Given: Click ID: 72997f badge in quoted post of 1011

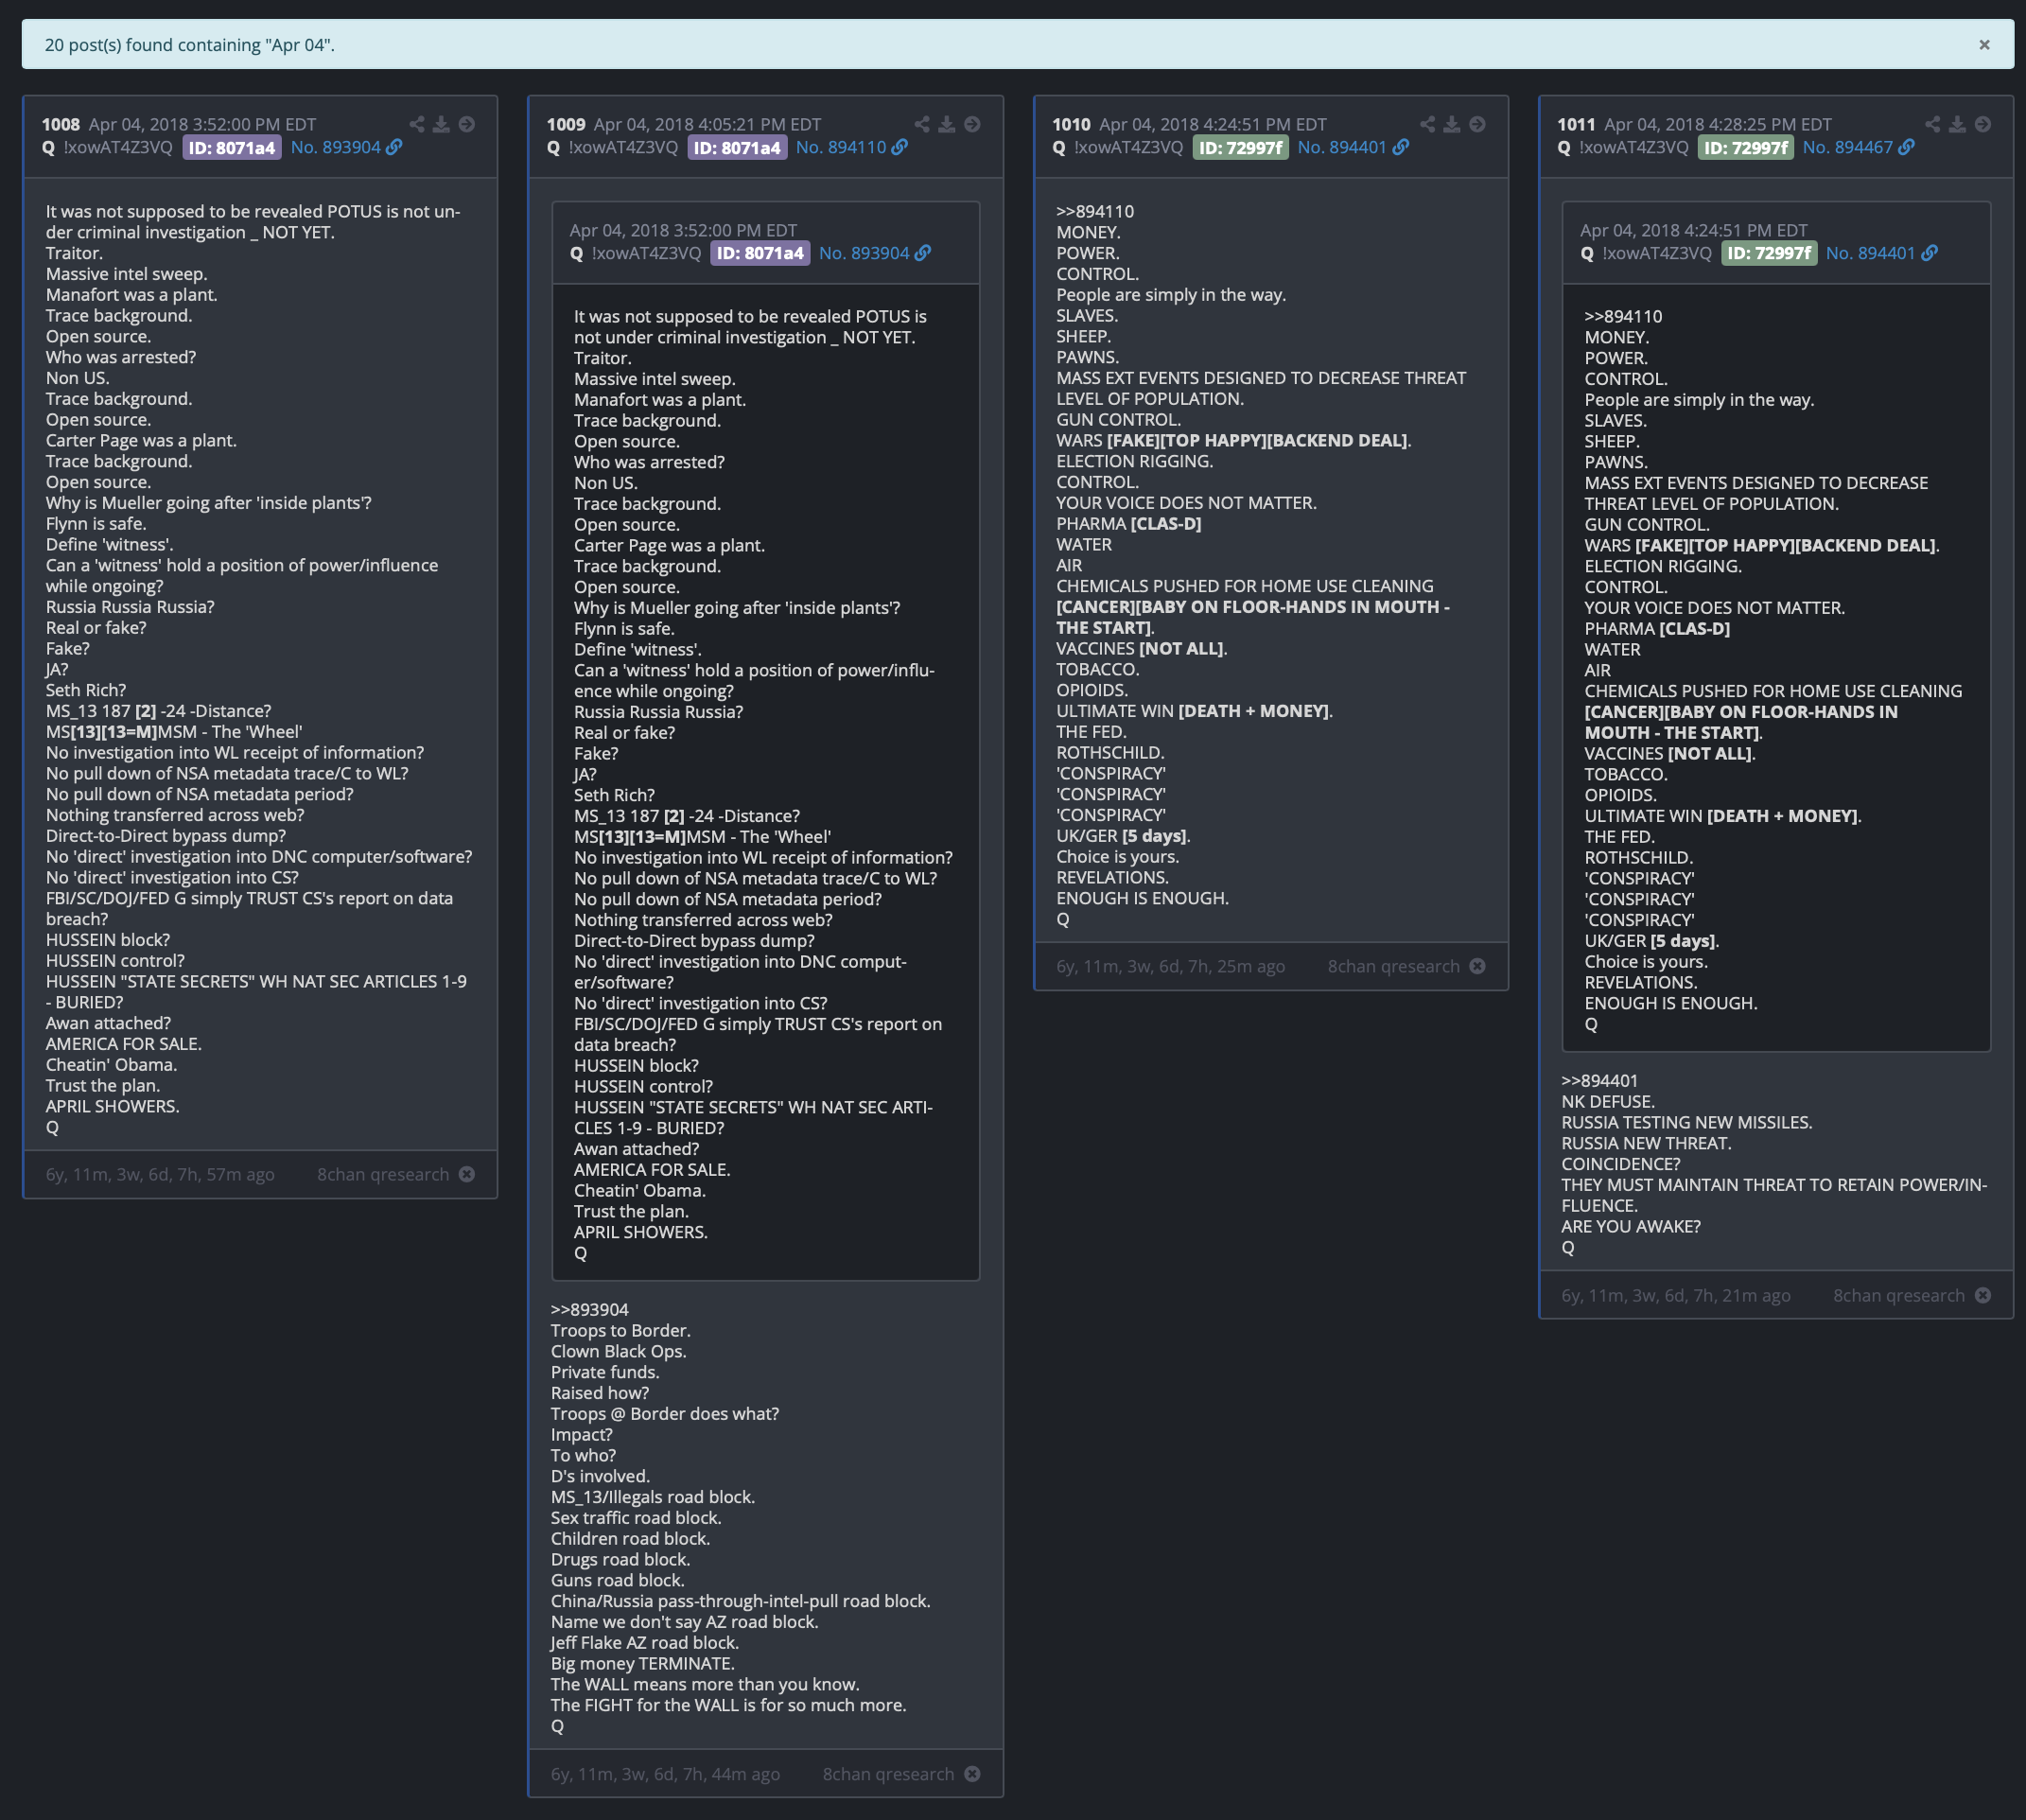Looking at the screenshot, I should pyautogui.click(x=1768, y=254).
